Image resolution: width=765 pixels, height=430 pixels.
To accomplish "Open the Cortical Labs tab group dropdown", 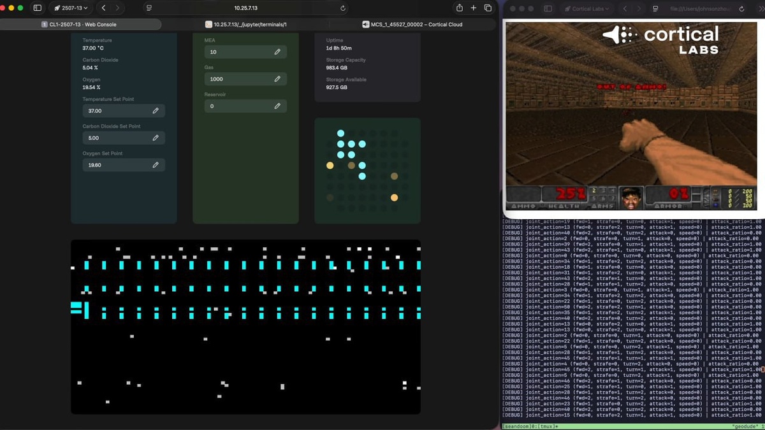I will tap(587, 9).
